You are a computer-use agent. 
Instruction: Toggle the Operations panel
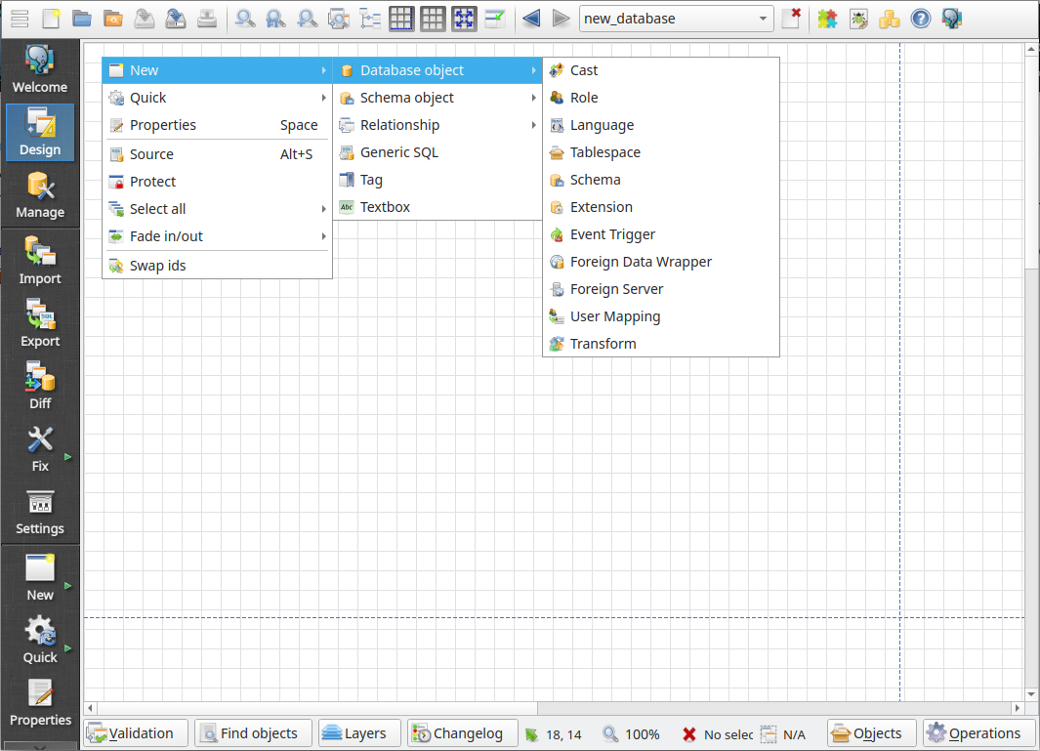(x=979, y=733)
